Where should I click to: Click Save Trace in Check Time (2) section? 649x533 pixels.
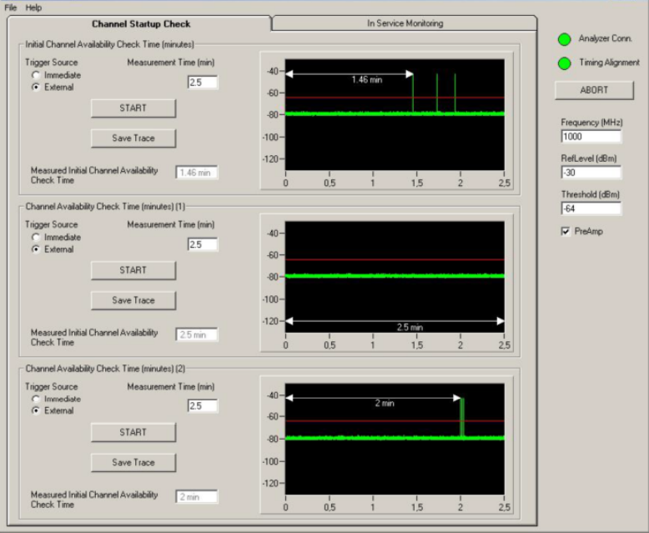[x=133, y=463]
